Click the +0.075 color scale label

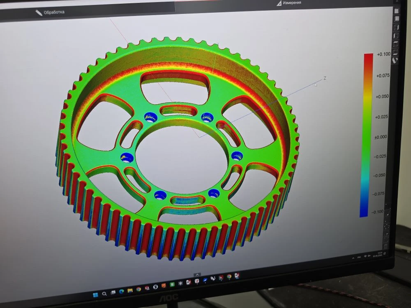(383, 76)
